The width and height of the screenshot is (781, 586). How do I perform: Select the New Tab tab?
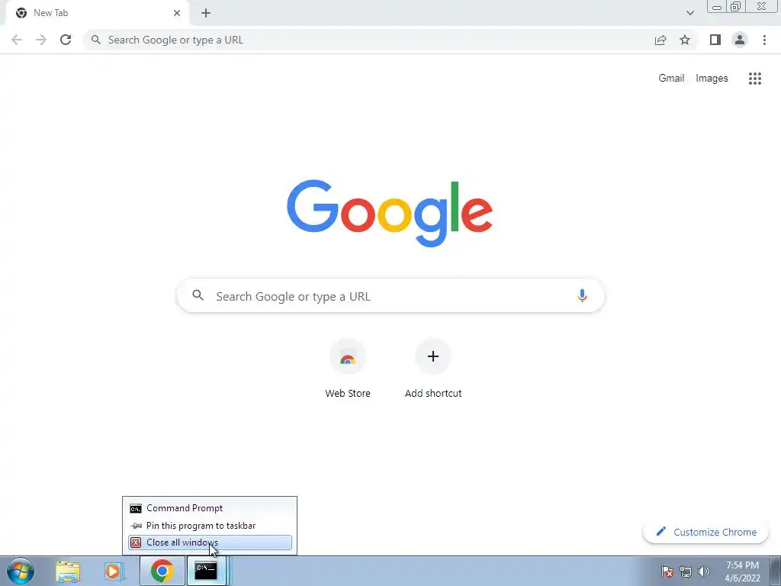point(97,13)
